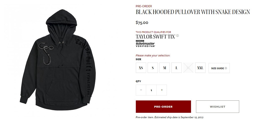Pick size L
This screenshot has width=264, height=120.
point(176,68)
